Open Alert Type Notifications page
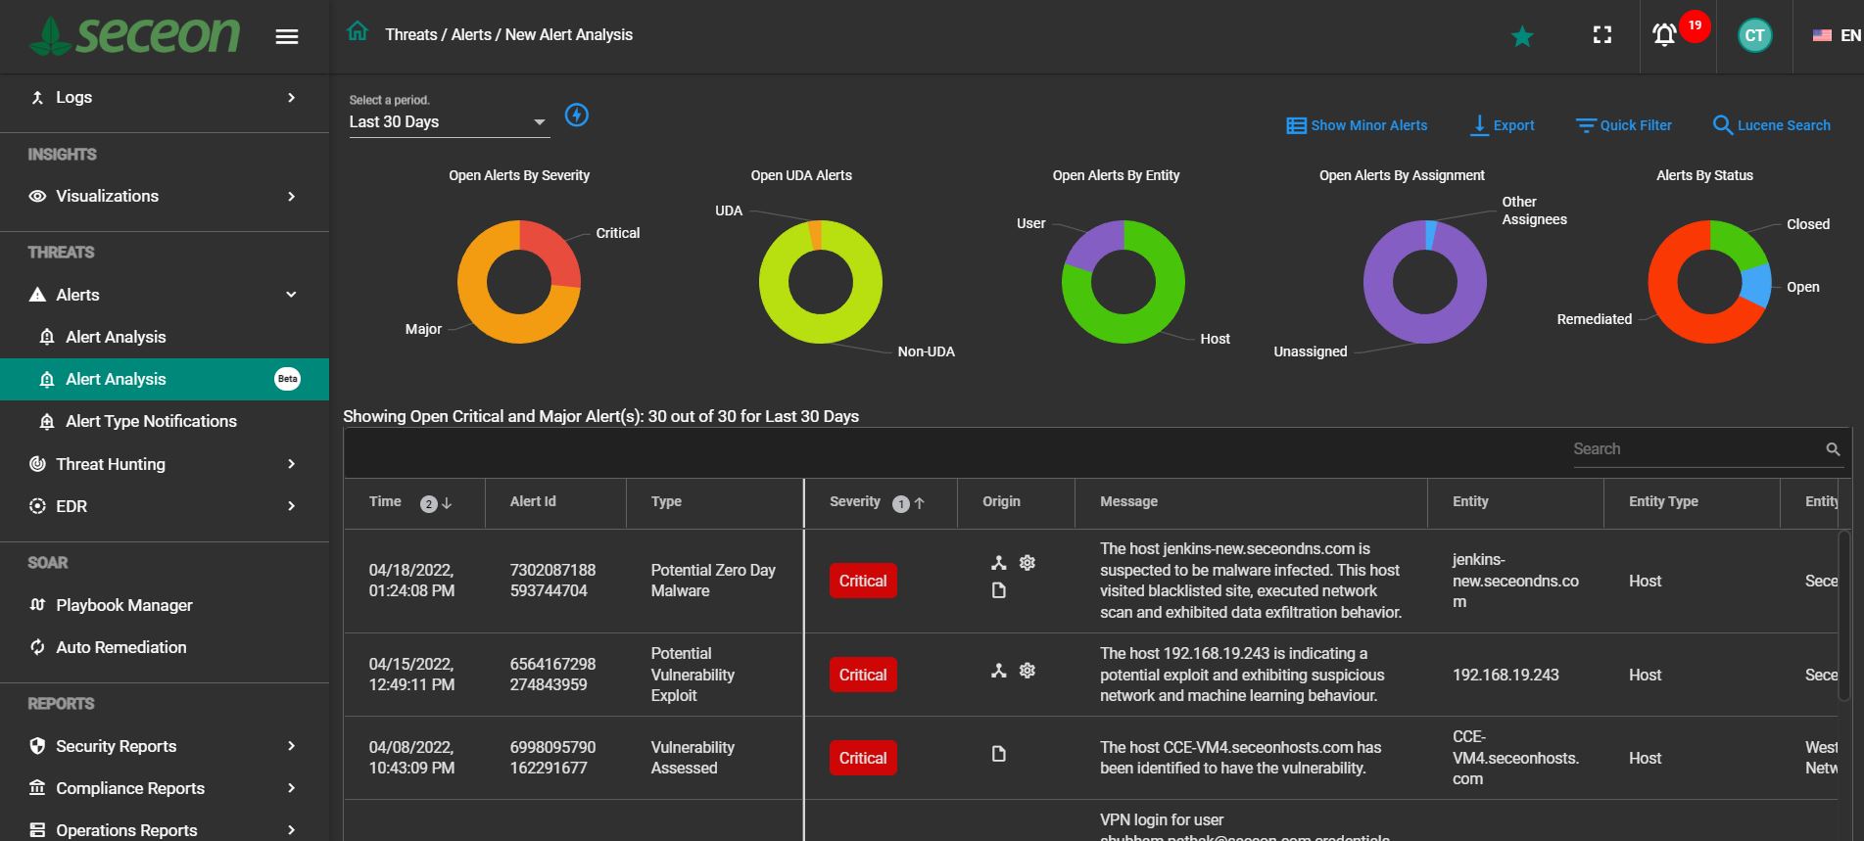This screenshot has width=1864, height=841. coord(151,421)
